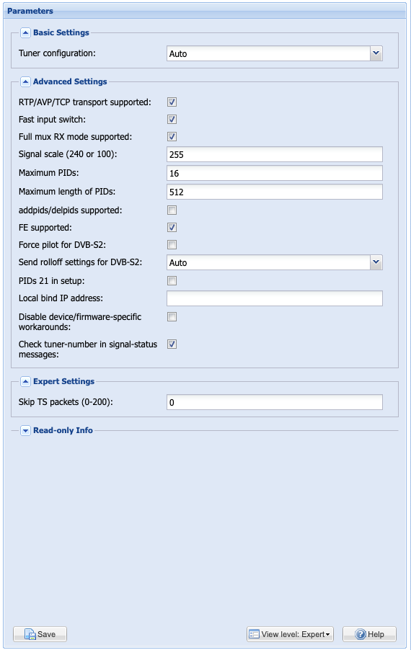
Task: Open the Tuner configuration dropdown arrow
Action: point(376,53)
